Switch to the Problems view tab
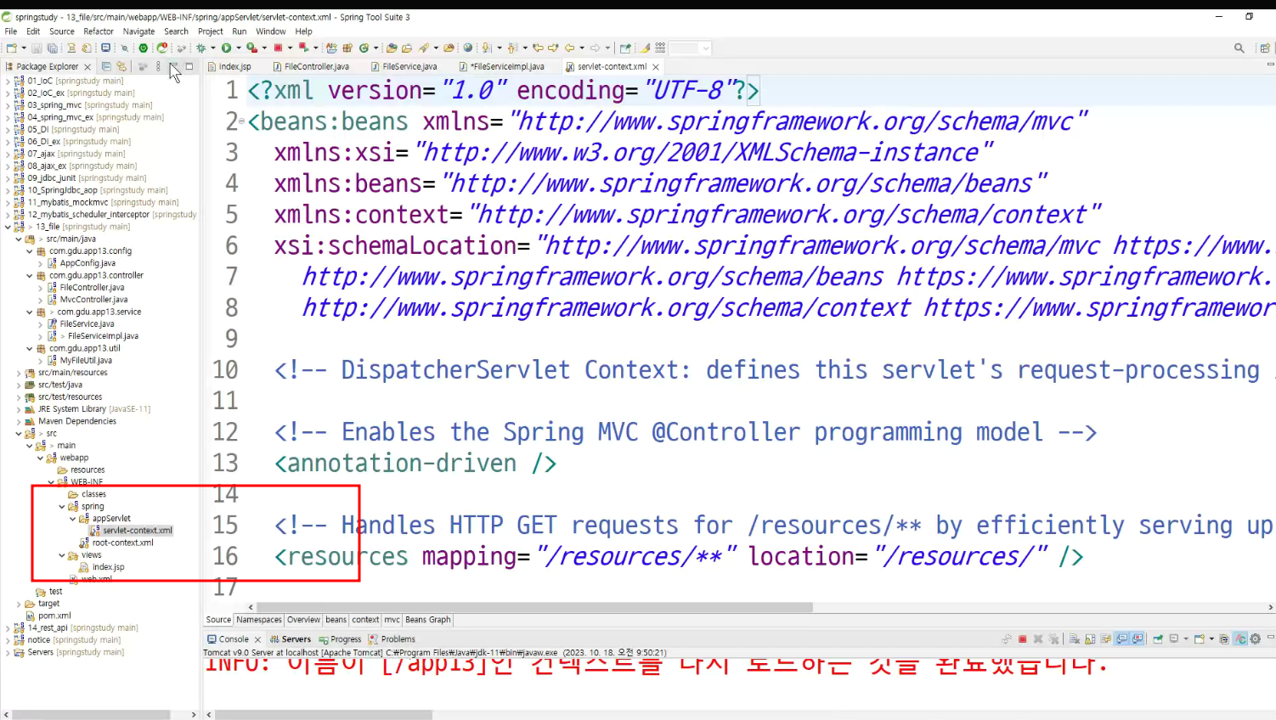 [392, 639]
